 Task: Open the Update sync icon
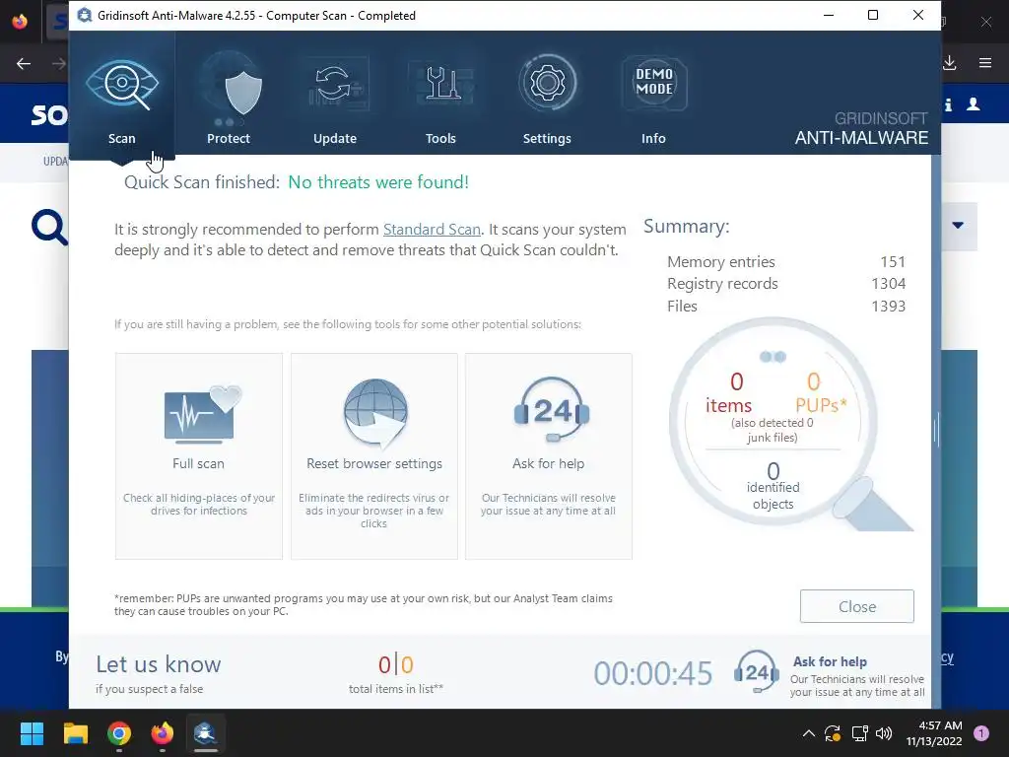pyautogui.click(x=335, y=84)
